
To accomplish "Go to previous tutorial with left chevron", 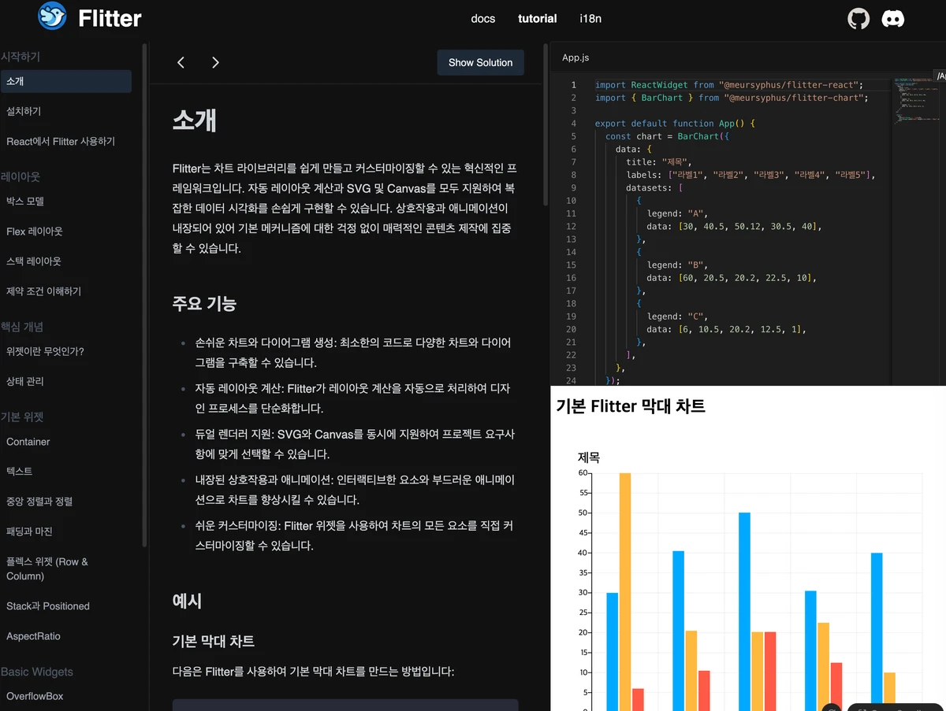I will click(x=181, y=62).
